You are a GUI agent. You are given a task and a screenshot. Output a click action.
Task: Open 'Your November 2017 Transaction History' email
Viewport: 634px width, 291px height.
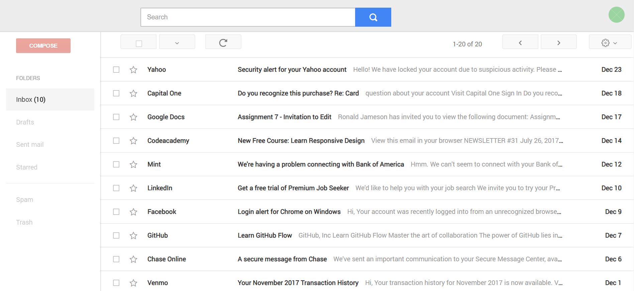coord(298,283)
